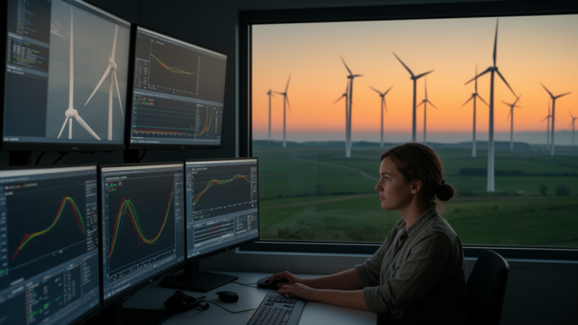Click the wave-shaped curve chart on bottom-middle monitor
The image size is (578, 325).
click(x=141, y=226)
